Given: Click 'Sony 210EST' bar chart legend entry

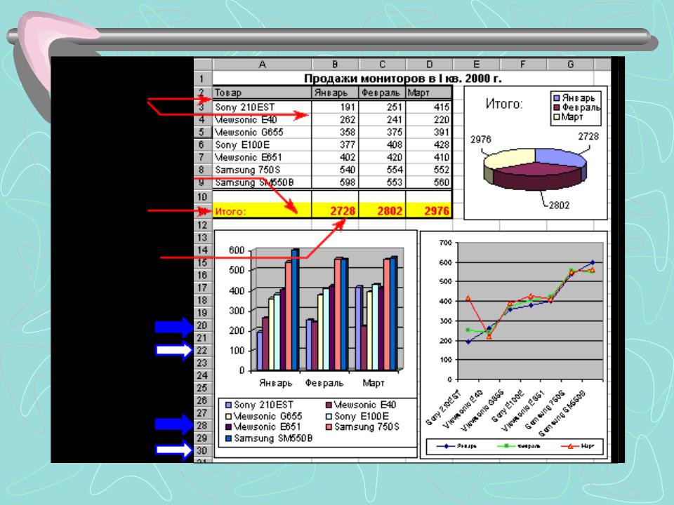Looking at the screenshot, I should pos(259,405).
